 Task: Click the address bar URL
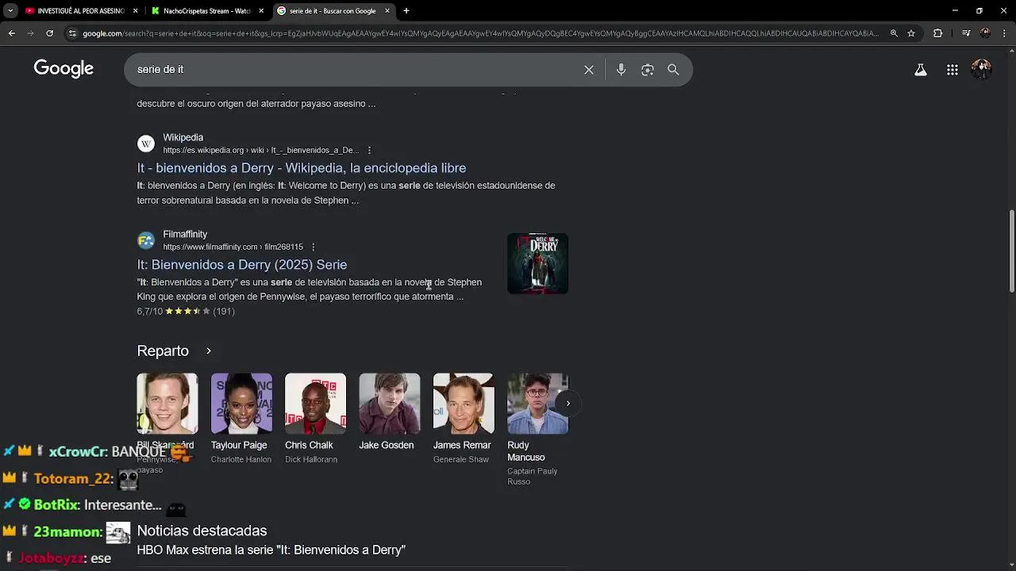480,33
